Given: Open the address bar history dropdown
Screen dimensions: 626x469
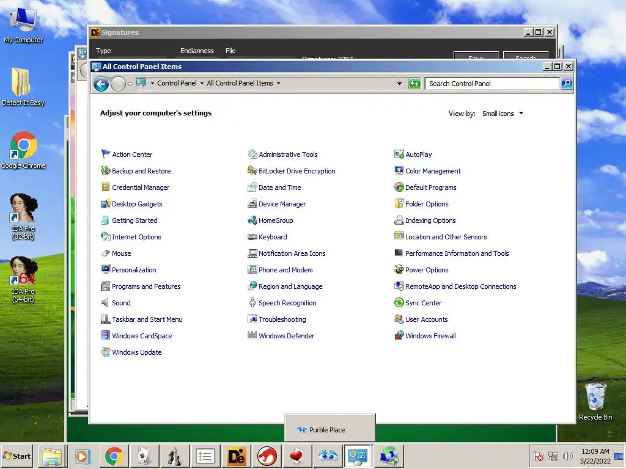Looking at the screenshot, I should pyautogui.click(x=399, y=83).
